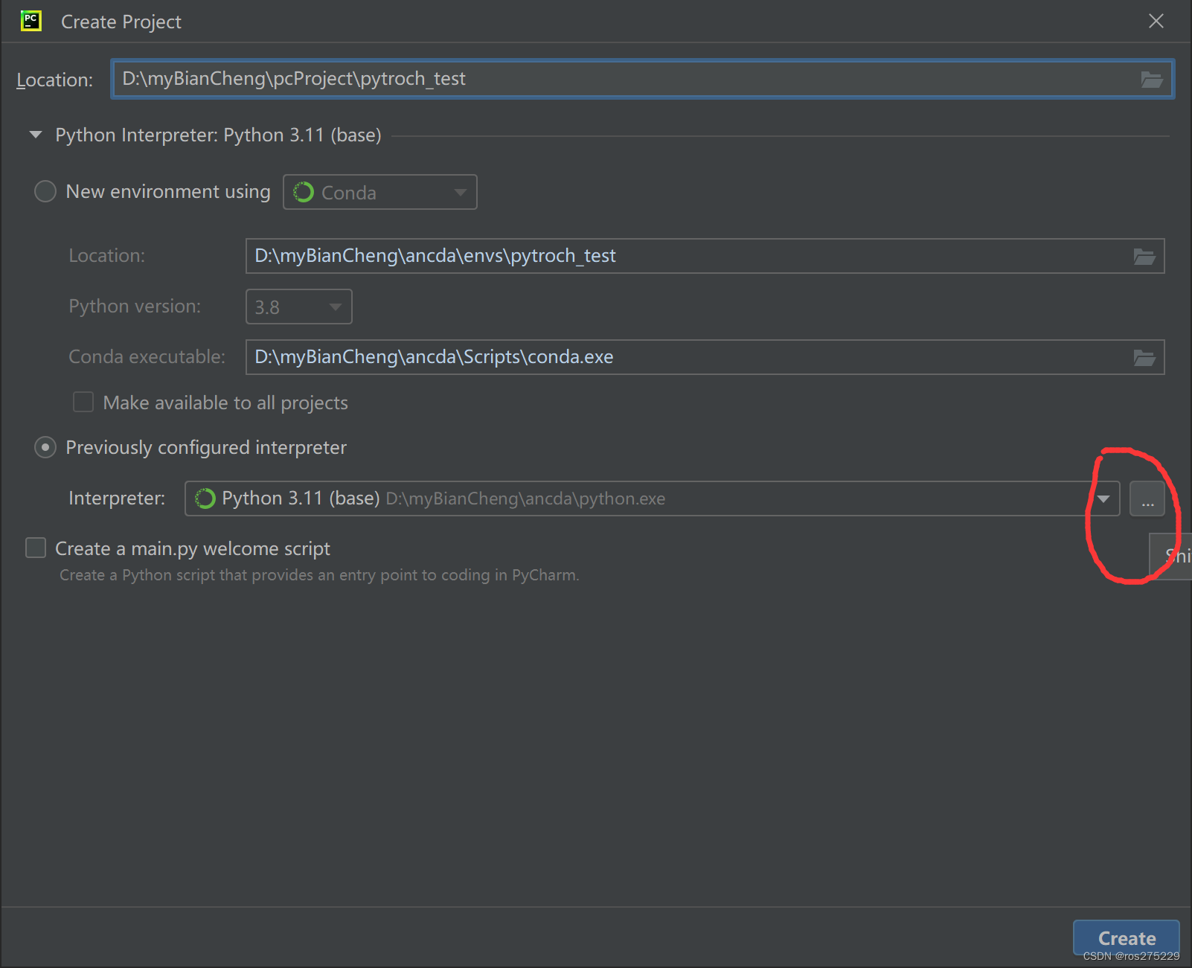
Task: Open the folder browser for project Location
Action: (1153, 79)
